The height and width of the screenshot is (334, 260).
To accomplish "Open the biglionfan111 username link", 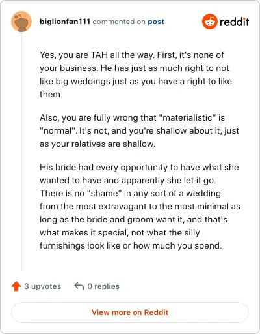I will coord(65,22).
